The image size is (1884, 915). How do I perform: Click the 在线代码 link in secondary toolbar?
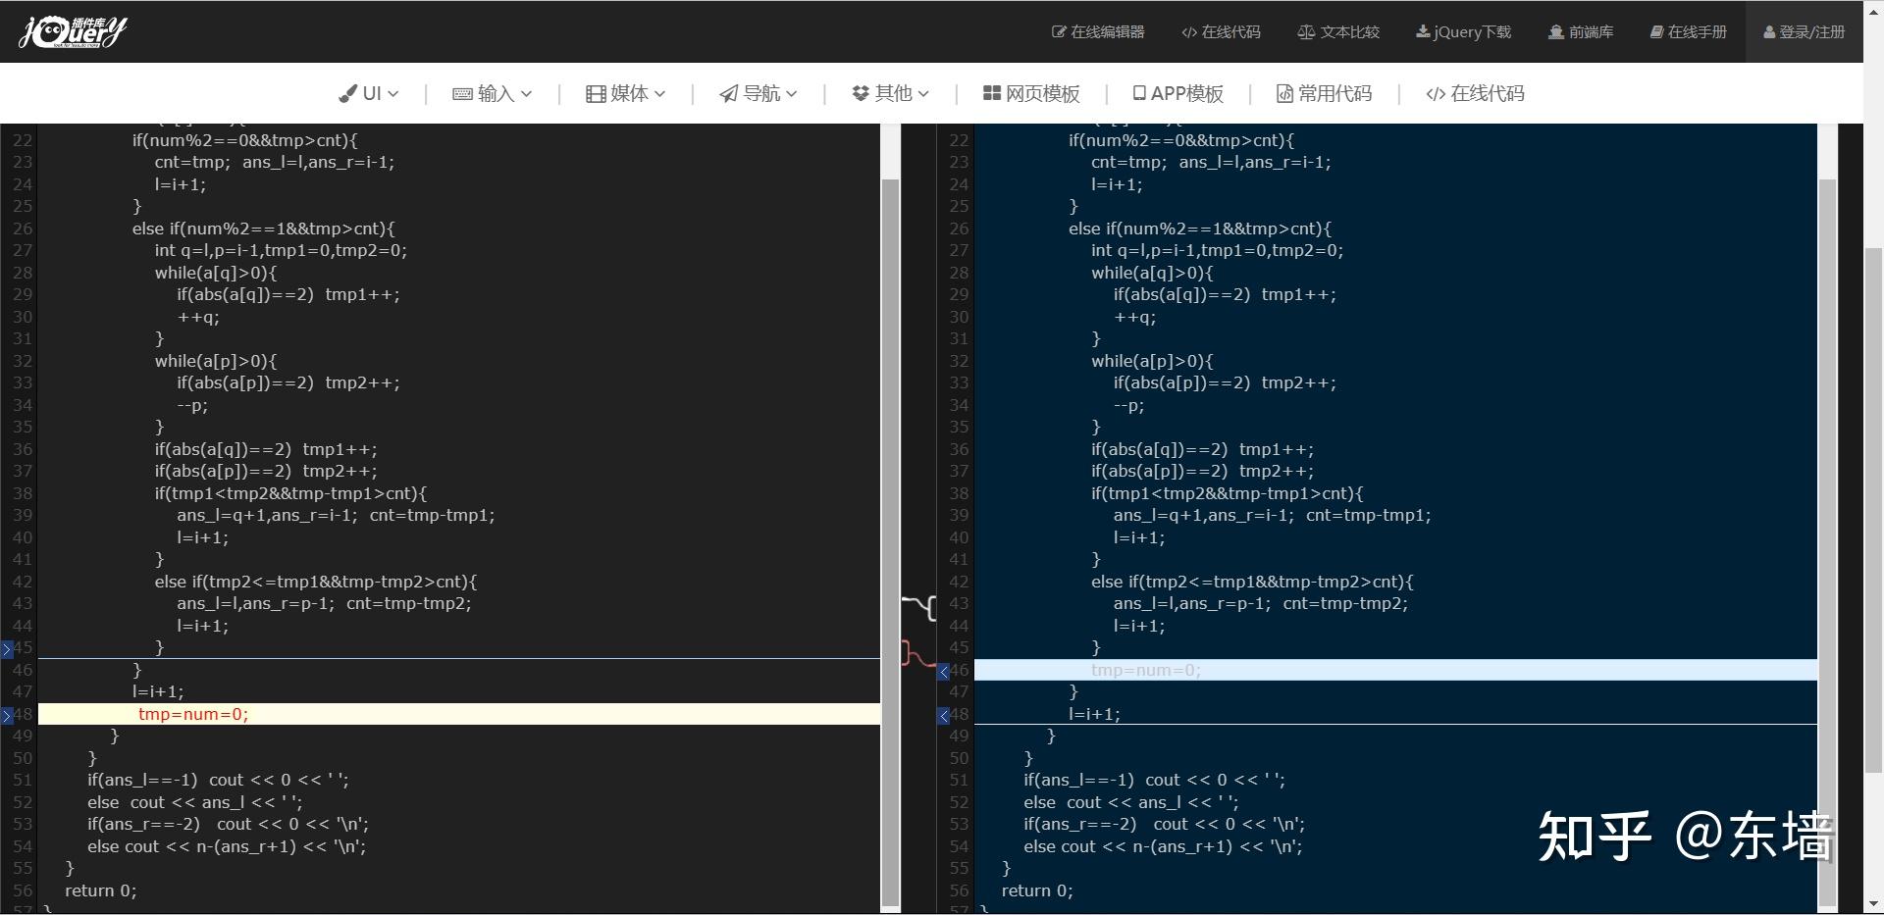pos(1474,93)
